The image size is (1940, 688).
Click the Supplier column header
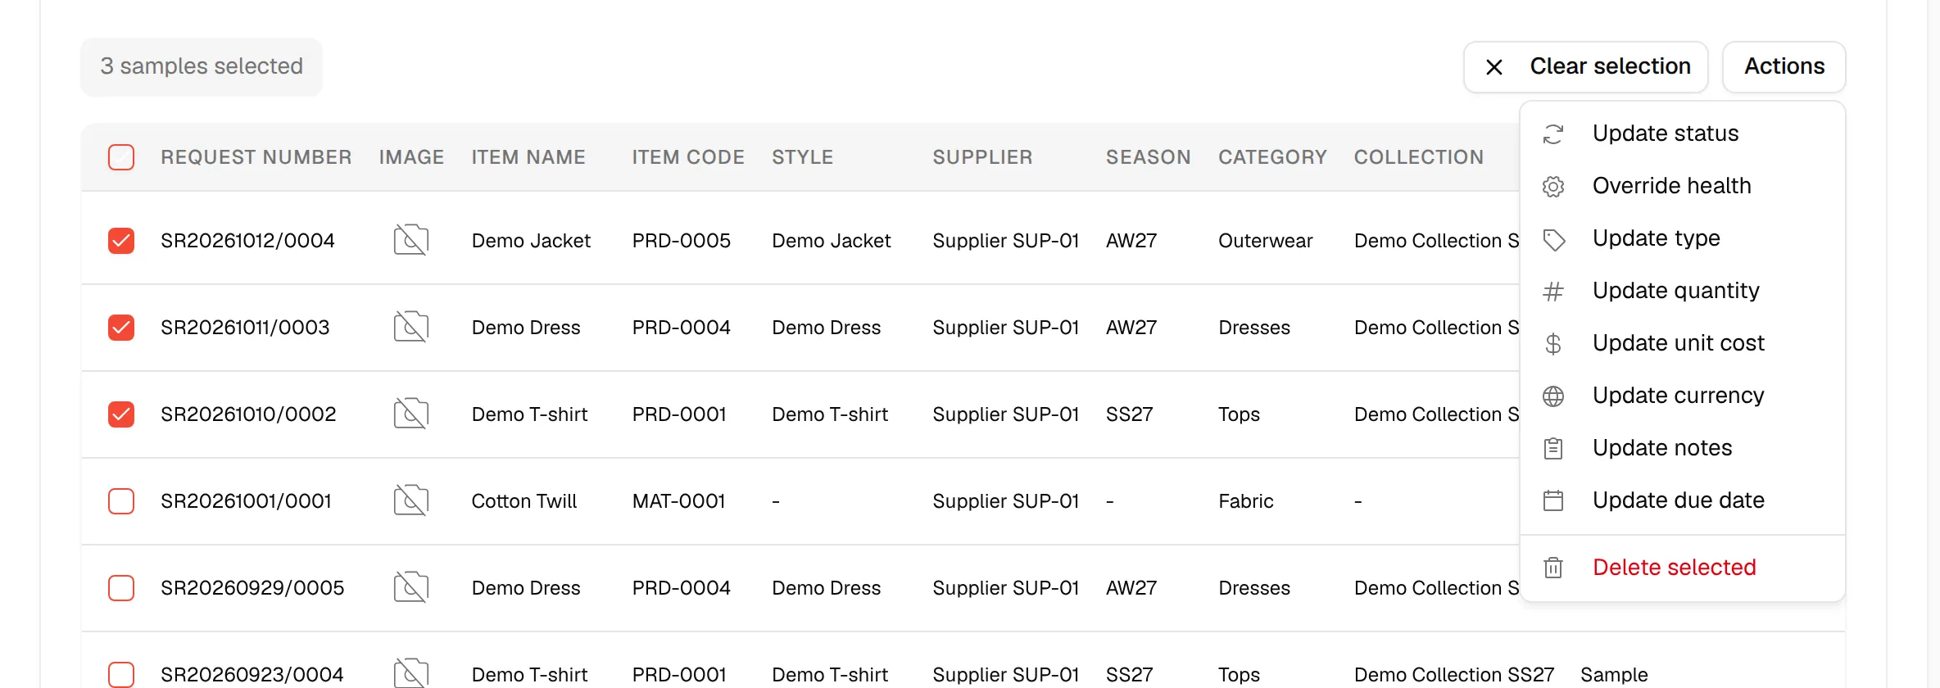(x=982, y=157)
